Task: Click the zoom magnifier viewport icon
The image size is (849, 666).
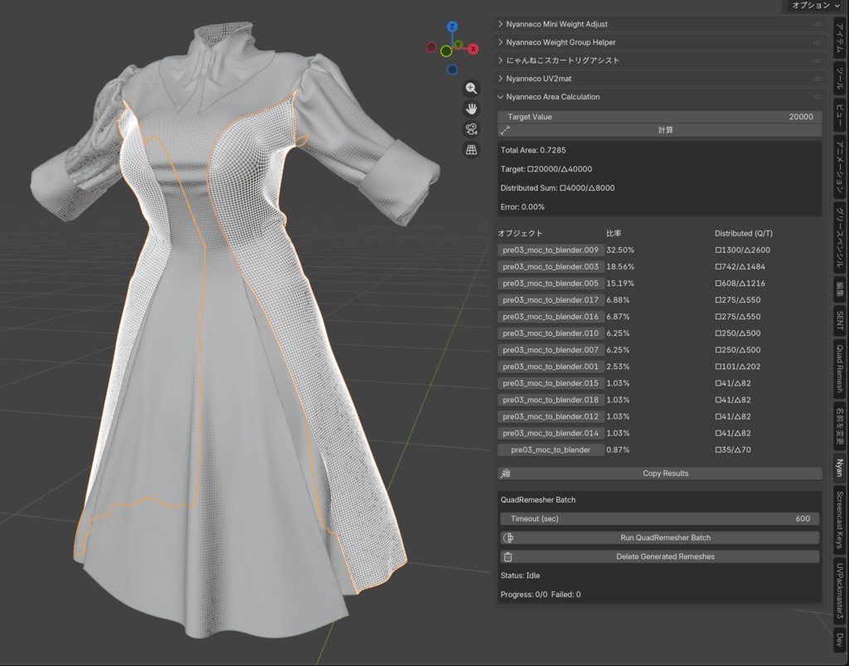Action: (x=471, y=89)
